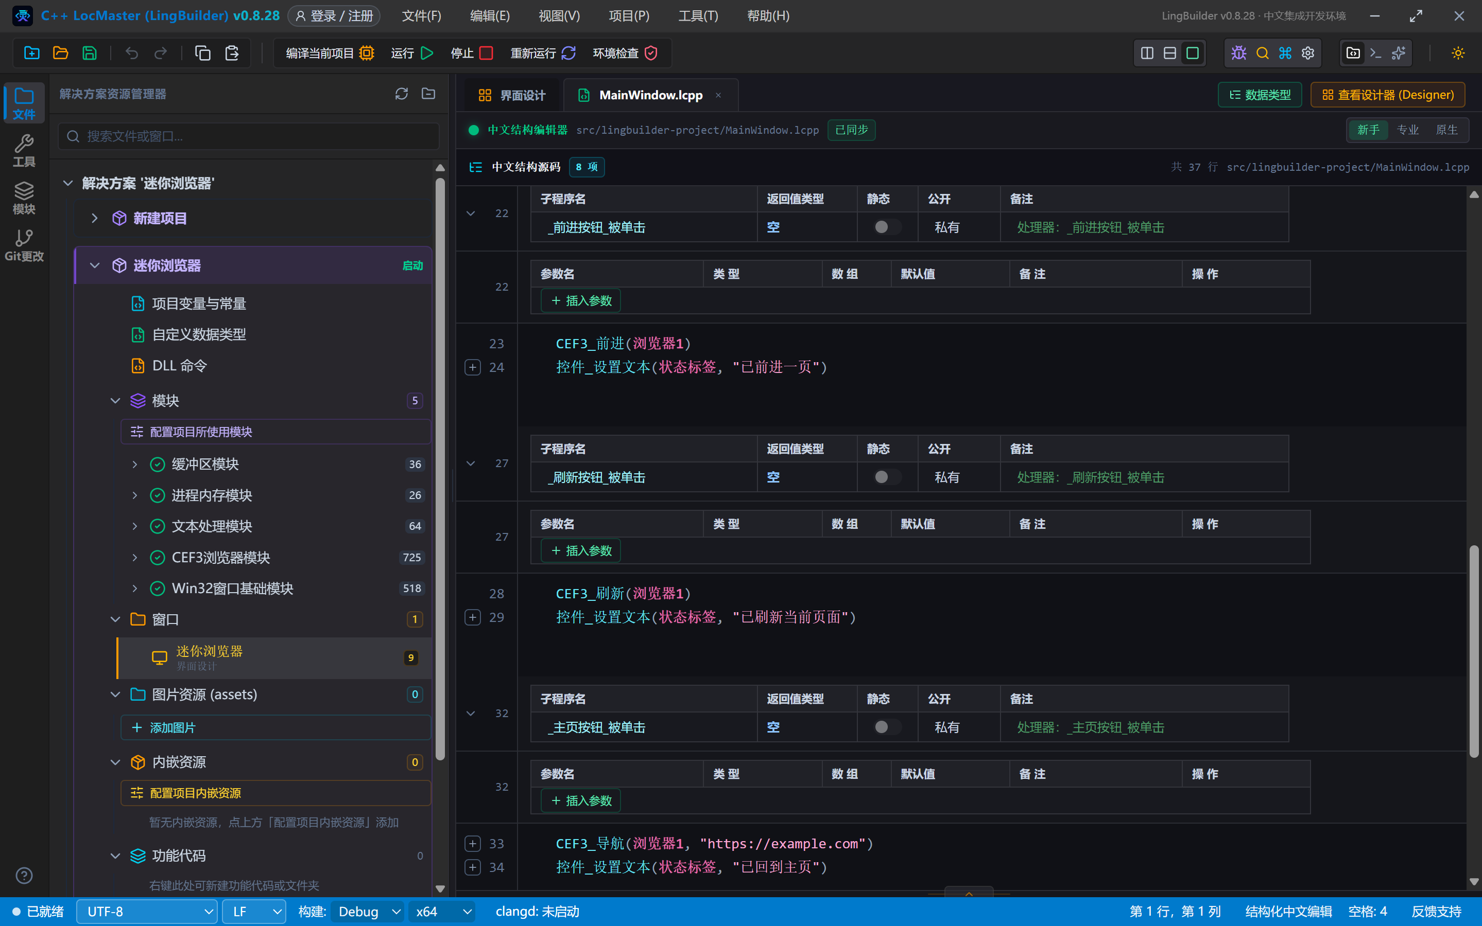1482x926 pixels.
Task: Toggle static switch for _前进按钮_被单击
Action: tap(887, 227)
